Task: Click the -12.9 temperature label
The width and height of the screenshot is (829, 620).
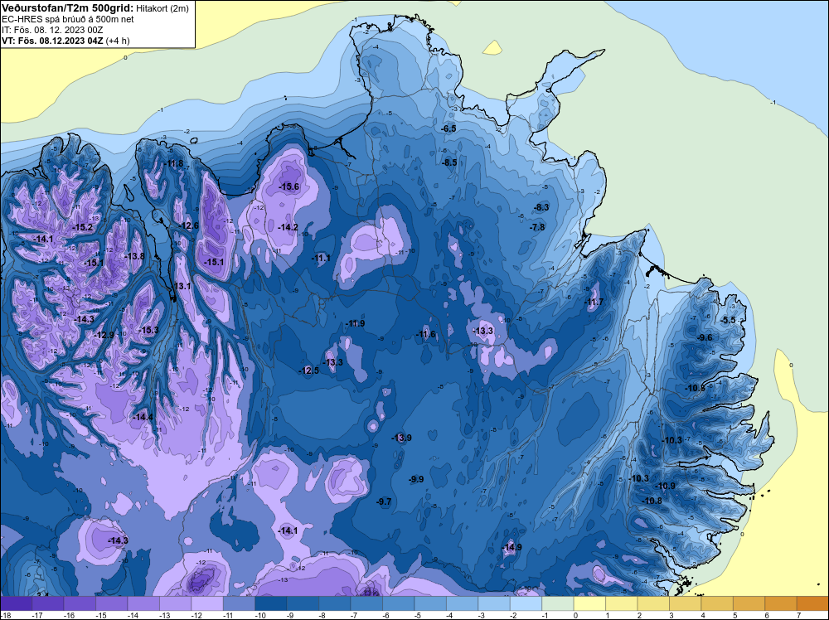Action: point(104,335)
